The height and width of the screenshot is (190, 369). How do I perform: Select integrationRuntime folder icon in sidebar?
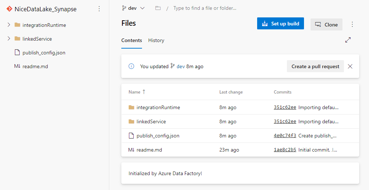coord(17,25)
